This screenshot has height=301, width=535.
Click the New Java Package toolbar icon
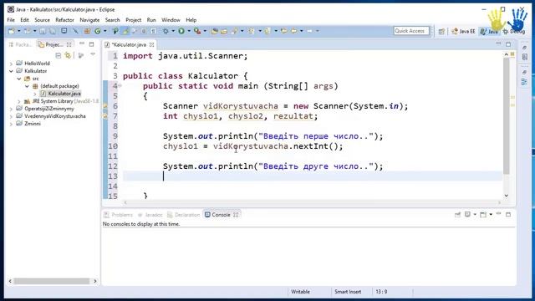pos(87,31)
